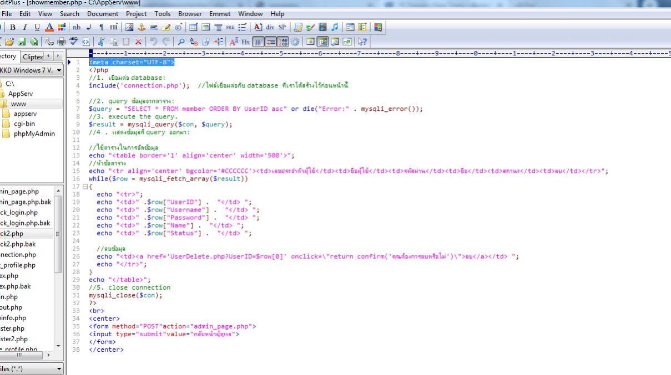Cut selection with the scissors icon
The width and height of the screenshot is (671, 375).
[101, 42]
